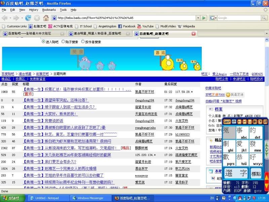
Task: Reload the page with the refresh icon
Action: (28, 18)
